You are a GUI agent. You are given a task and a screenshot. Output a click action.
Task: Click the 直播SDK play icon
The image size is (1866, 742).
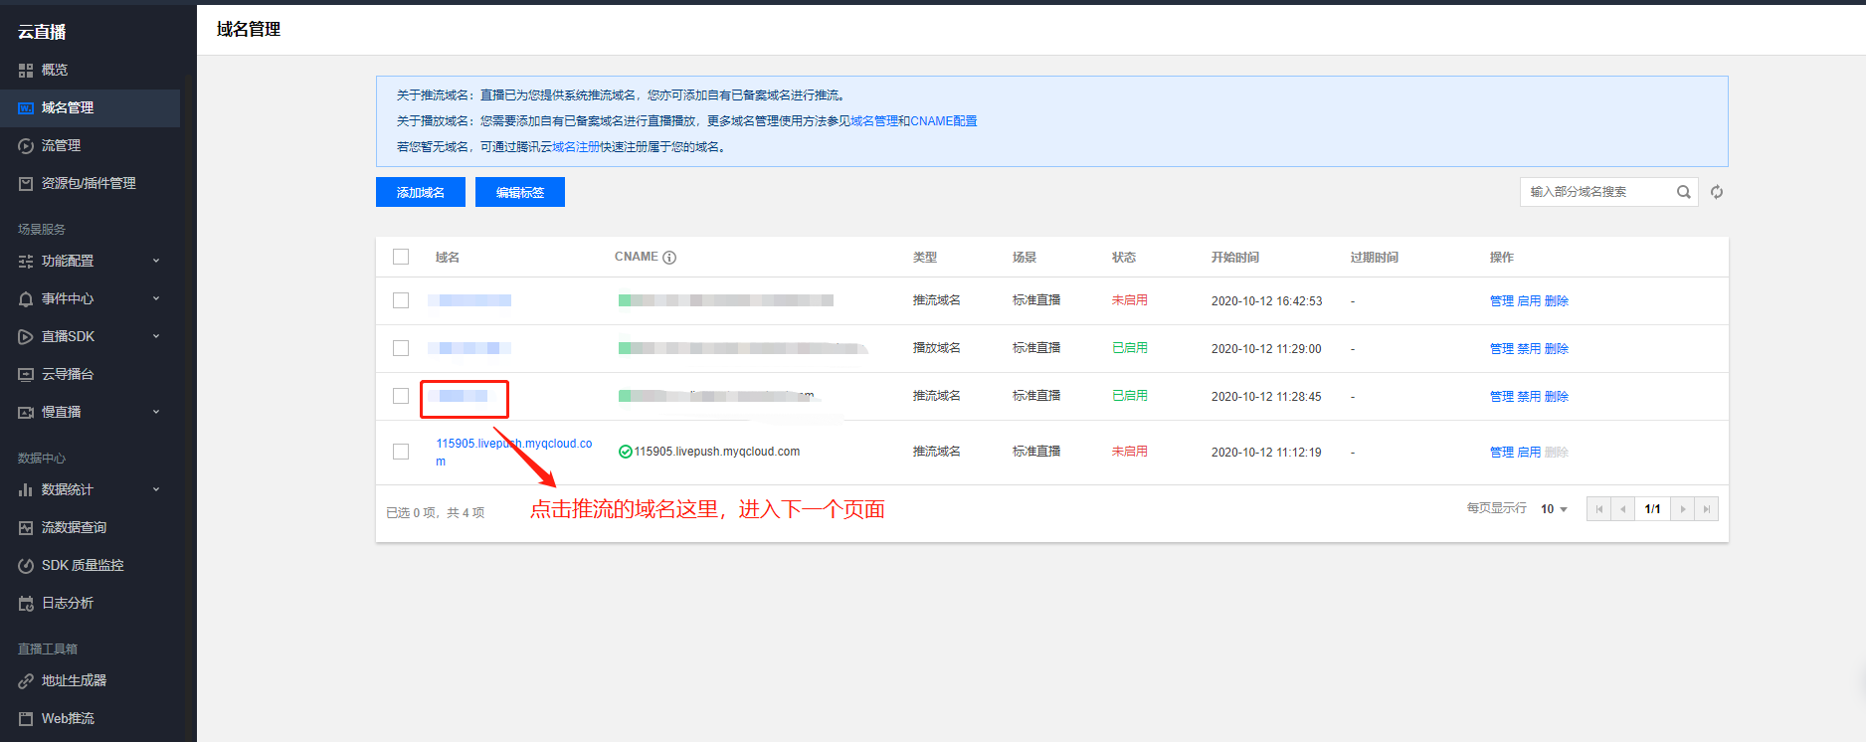click(26, 336)
